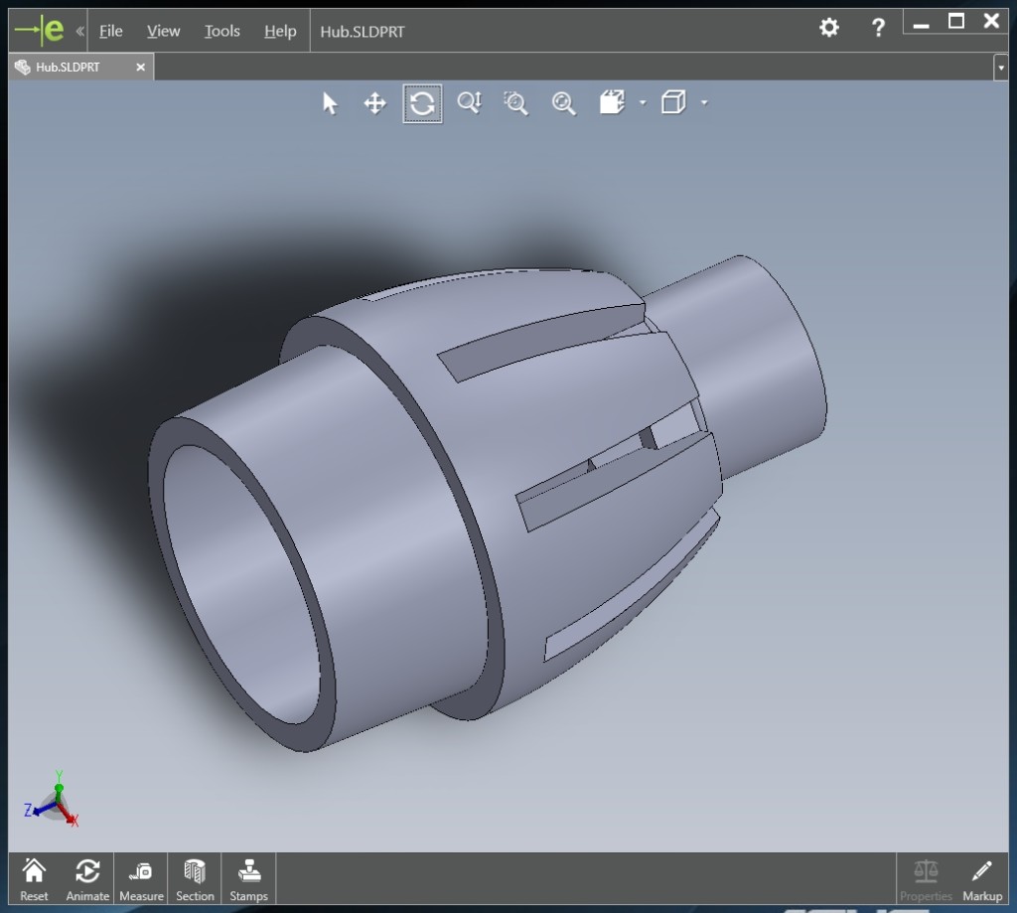
Task: Close the Hub.SLDPRT tab
Action: (x=140, y=68)
